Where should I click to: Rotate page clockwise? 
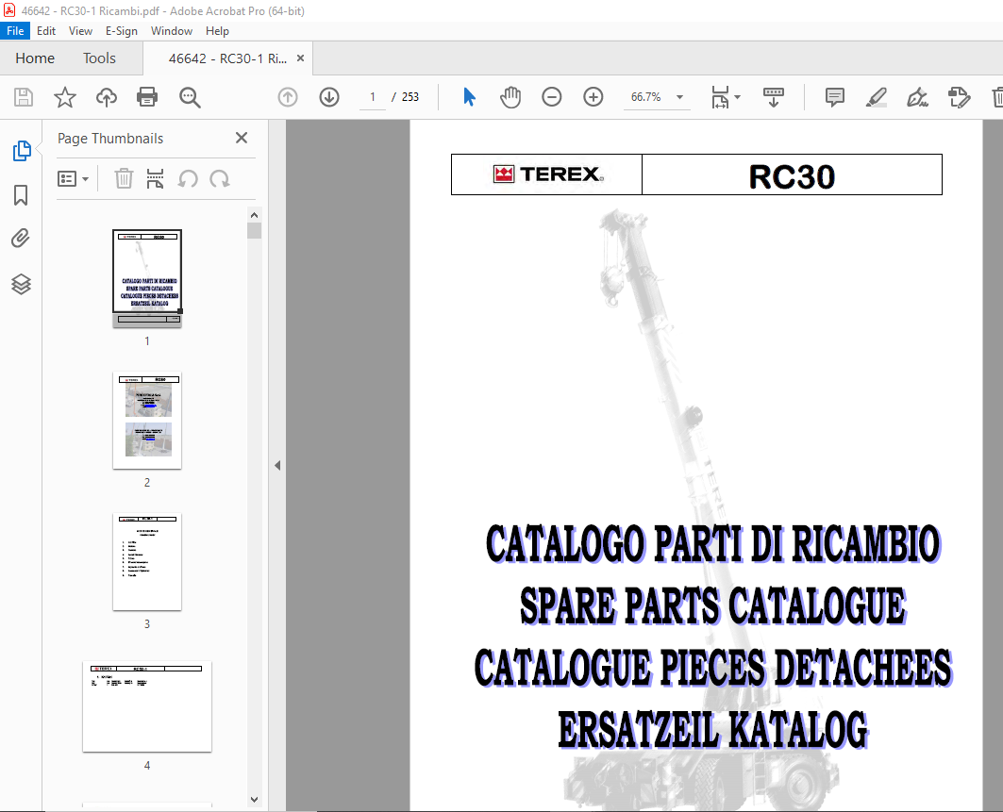click(220, 178)
